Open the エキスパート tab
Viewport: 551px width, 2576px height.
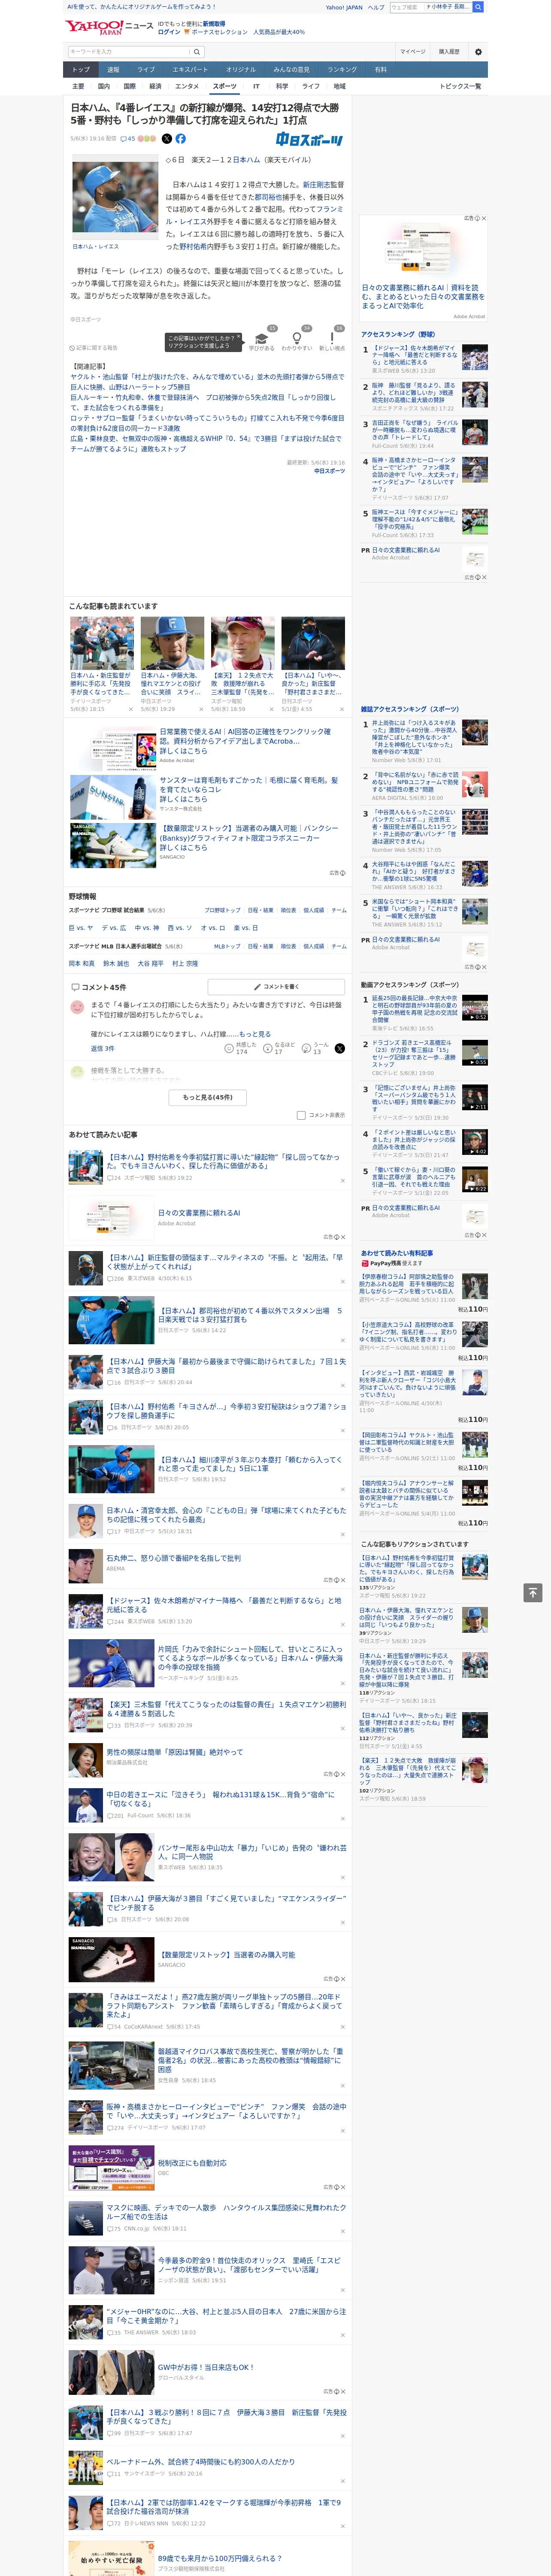[x=190, y=70]
